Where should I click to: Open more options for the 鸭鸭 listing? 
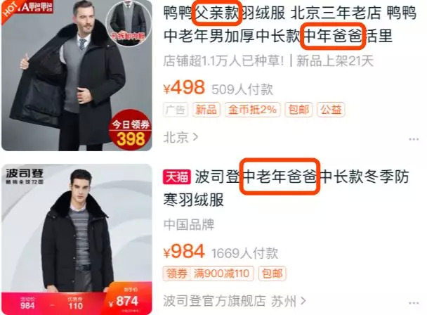tap(414, 139)
